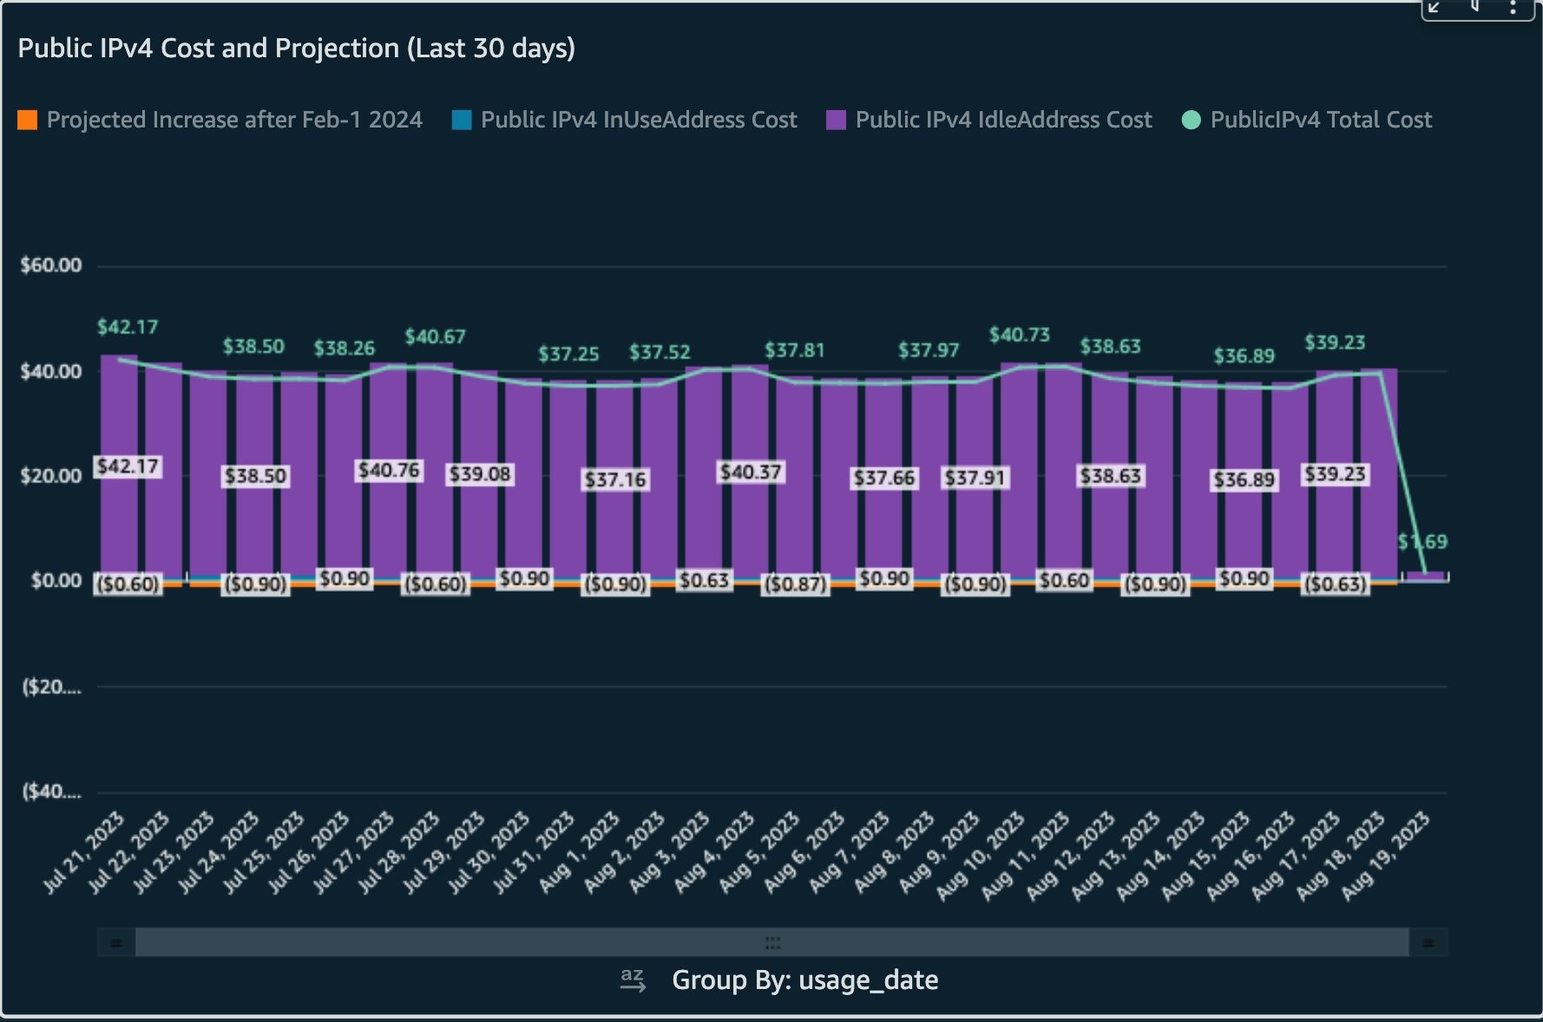
Task: Open the three-dot visual options menu
Action: (x=1513, y=8)
